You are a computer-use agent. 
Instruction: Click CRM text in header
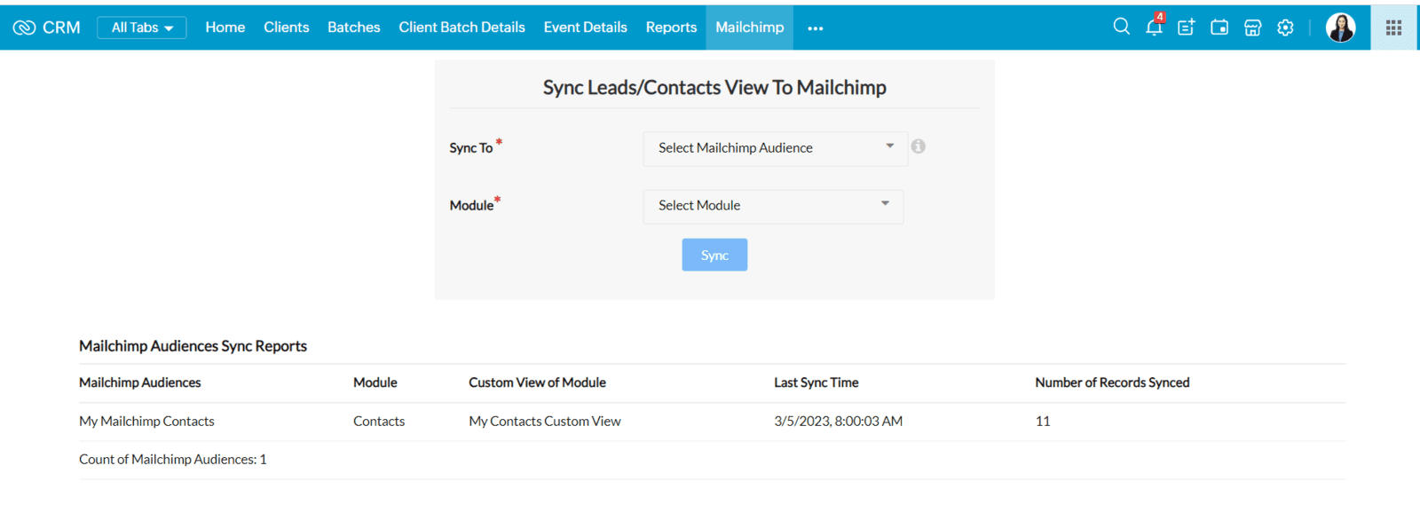point(61,28)
